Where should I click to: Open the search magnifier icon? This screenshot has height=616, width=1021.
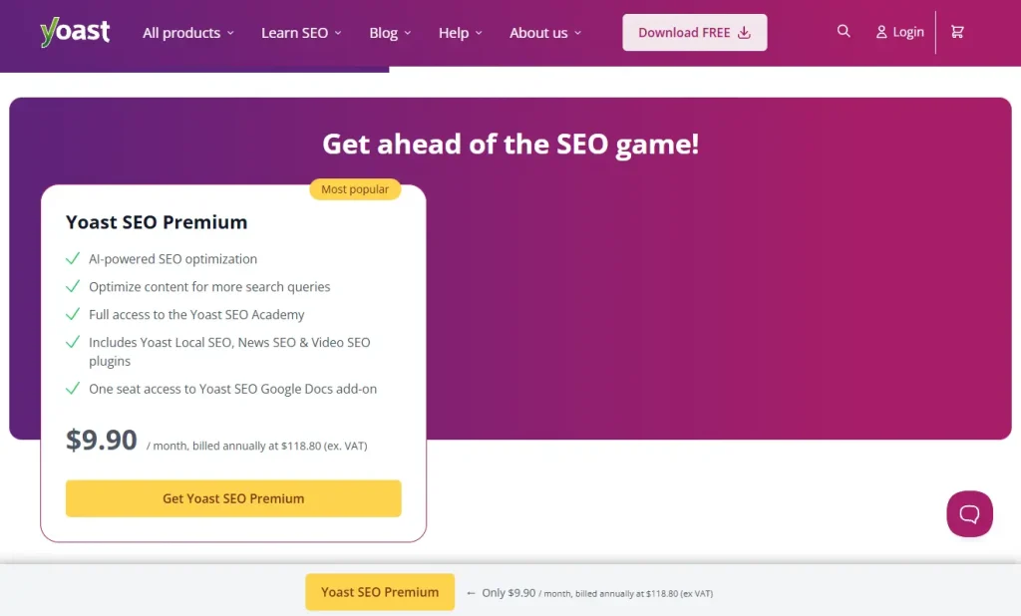[844, 31]
